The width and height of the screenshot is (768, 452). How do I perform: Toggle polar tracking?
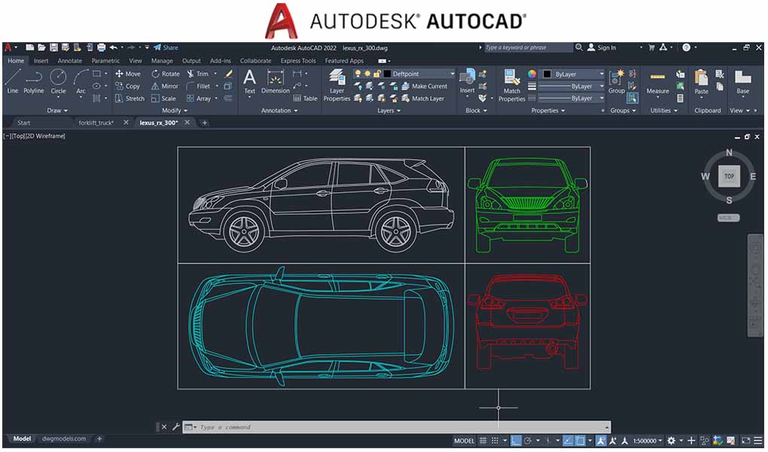[x=528, y=441]
